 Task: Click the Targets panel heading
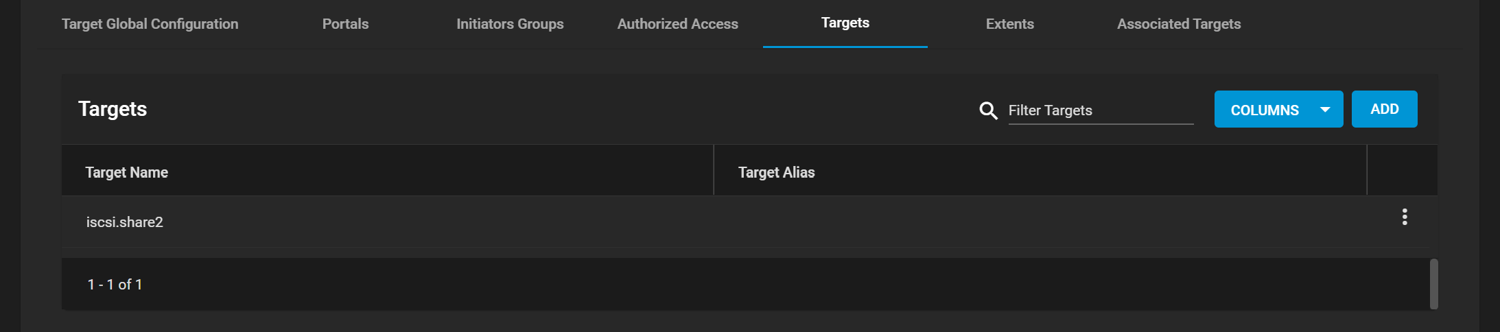point(113,109)
